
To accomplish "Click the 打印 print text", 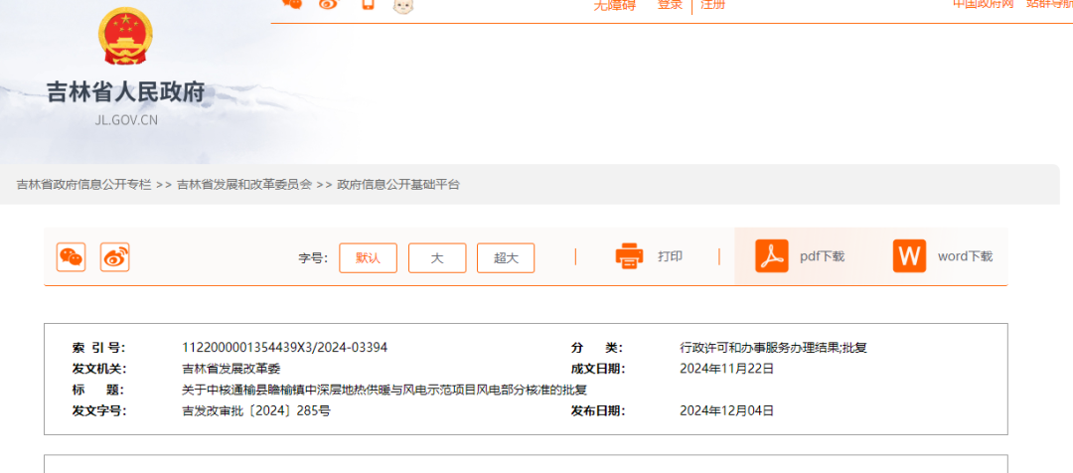I will (670, 256).
